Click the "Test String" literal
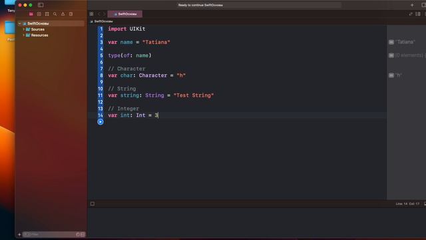426x240 pixels. click(x=194, y=95)
